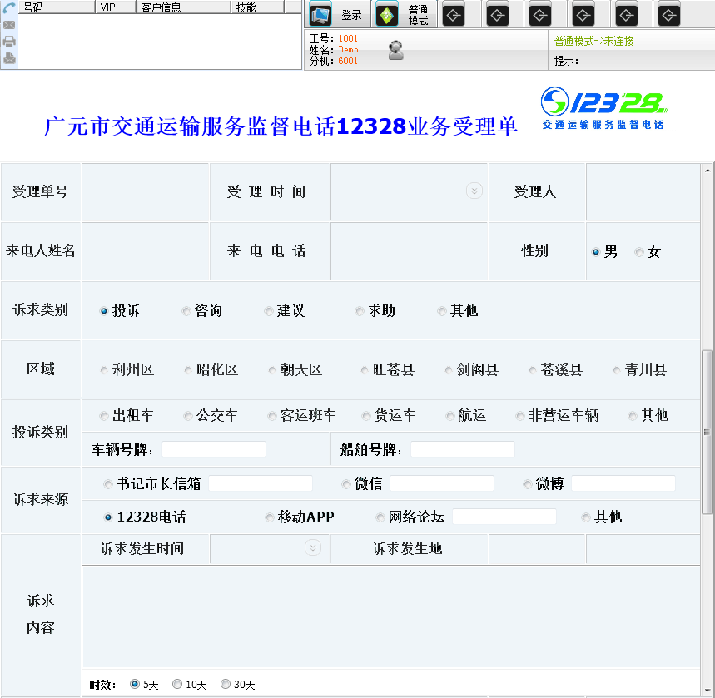This screenshot has height=698, width=715.
Task: Select 航运 complaint category
Action: coord(450,416)
